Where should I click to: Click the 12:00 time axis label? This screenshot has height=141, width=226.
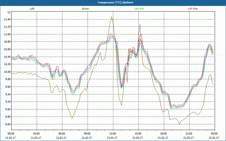[113, 134]
